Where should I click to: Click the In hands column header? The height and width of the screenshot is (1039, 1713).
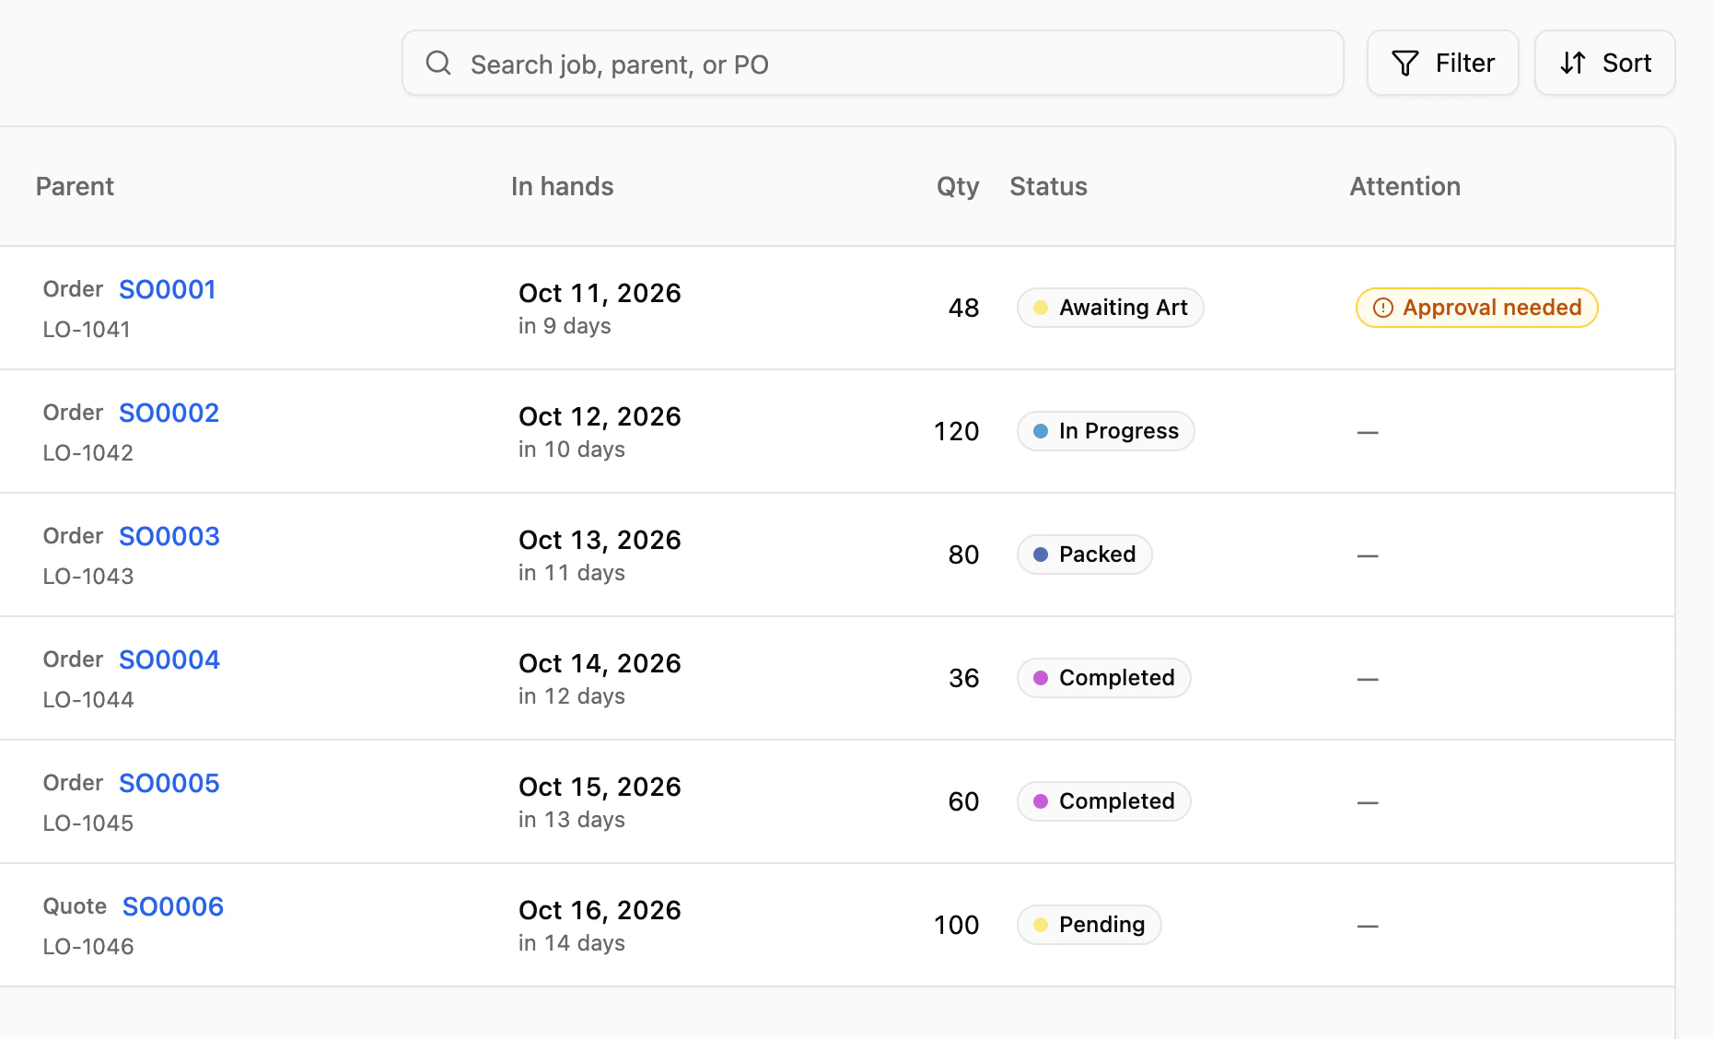click(x=562, y=186)
